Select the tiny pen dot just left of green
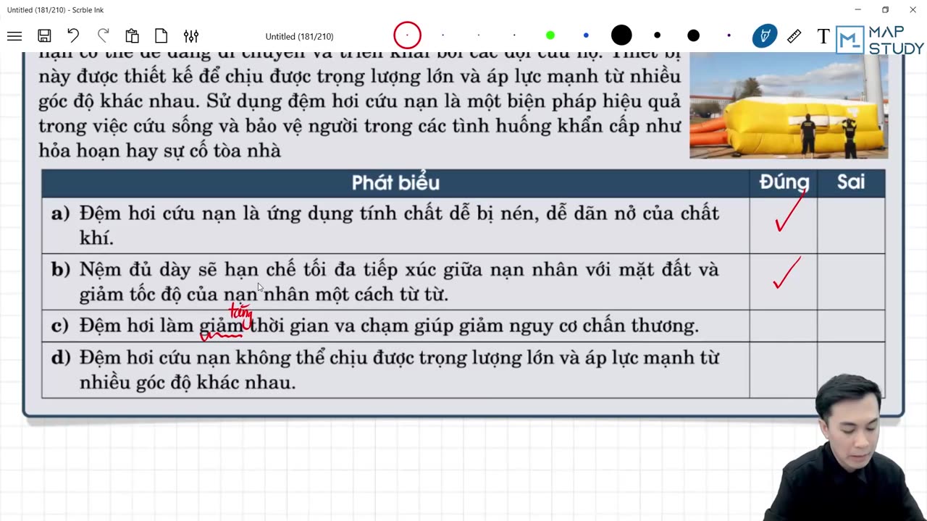 (514, 35)
